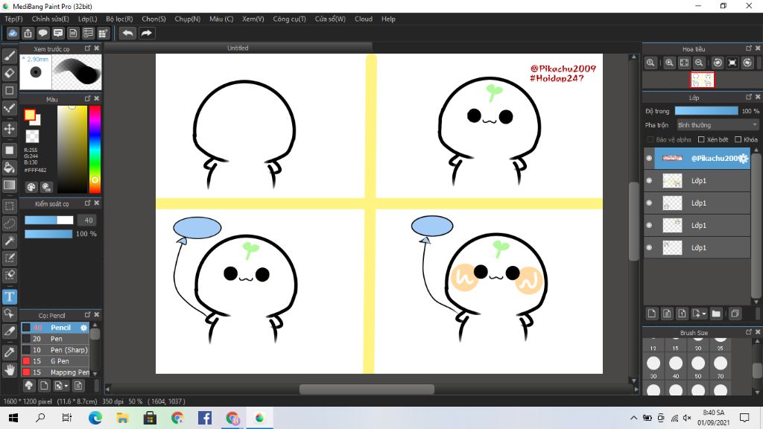Toggle visibility of the second layer Lớp1
This screenshot has width=763, height=429.
coord(649,180)
